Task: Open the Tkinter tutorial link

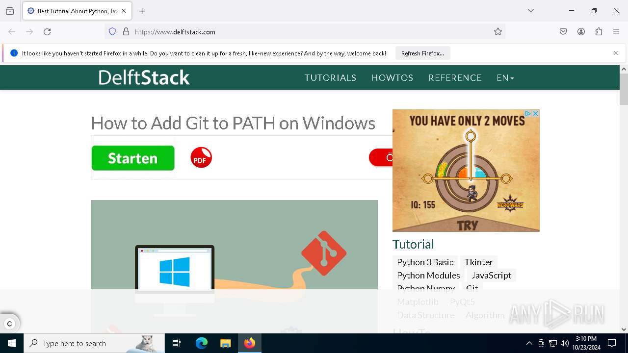Action: click(478, 262)
